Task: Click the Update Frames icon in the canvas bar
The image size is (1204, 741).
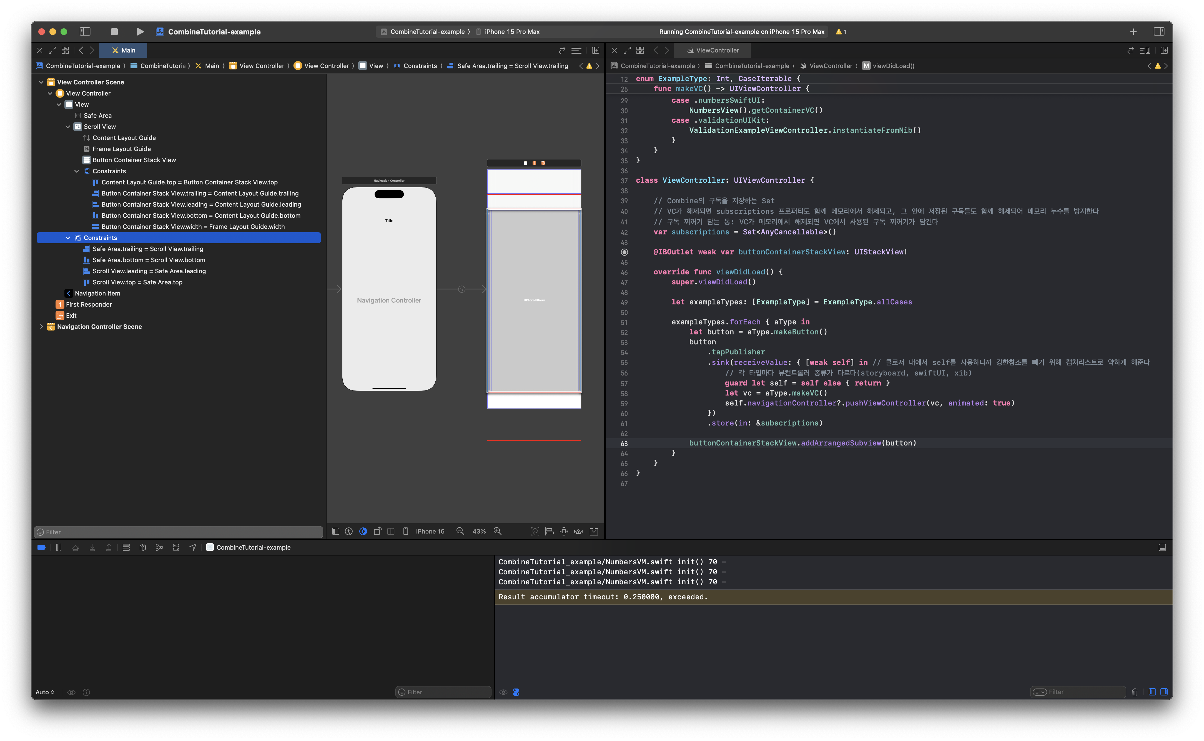Action: point(535,531)
